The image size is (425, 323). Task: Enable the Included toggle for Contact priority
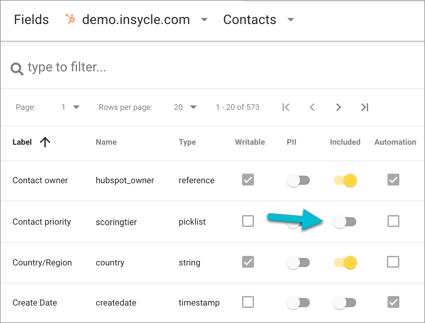(x=344, y=222)
